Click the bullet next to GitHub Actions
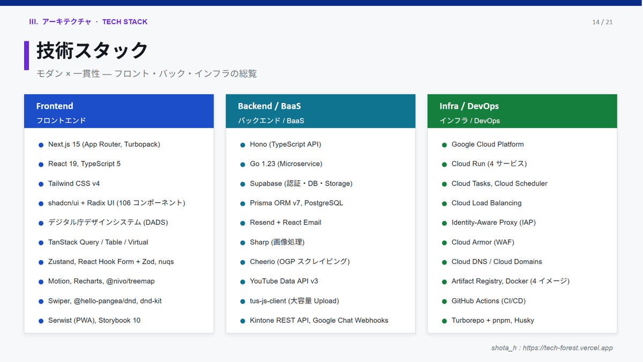Image resolution: width=643 pixels, height=362 pixels. click(444, 301)
